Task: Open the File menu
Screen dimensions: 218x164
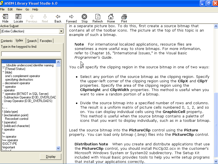Action: point(2,9)
